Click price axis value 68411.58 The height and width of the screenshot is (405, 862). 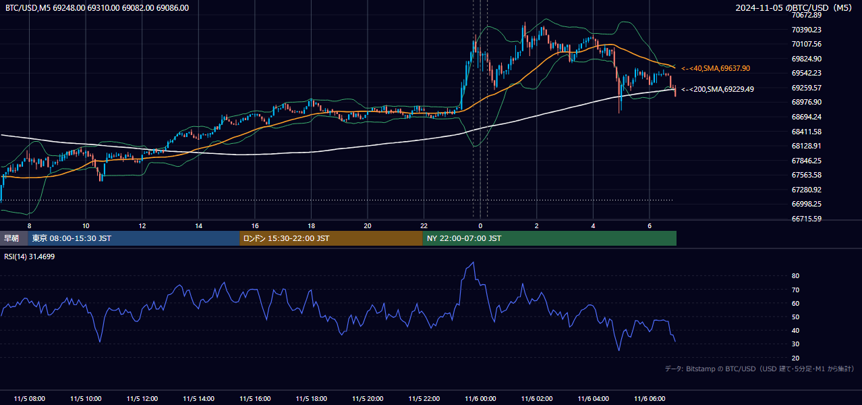[807, 132]
